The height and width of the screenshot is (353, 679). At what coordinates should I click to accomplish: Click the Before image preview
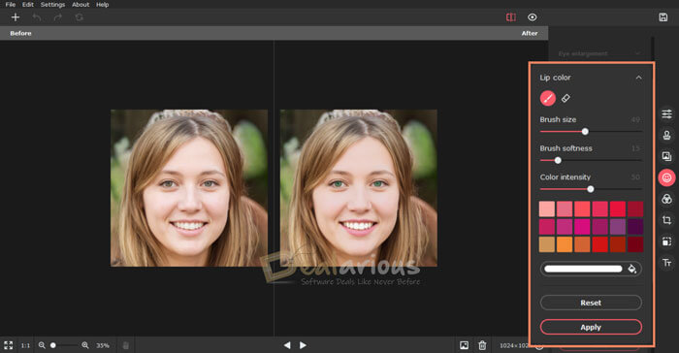click(189, 188)
